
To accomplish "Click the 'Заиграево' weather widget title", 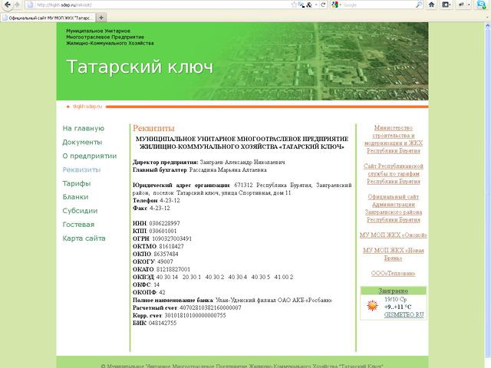I will coord(393,291).
